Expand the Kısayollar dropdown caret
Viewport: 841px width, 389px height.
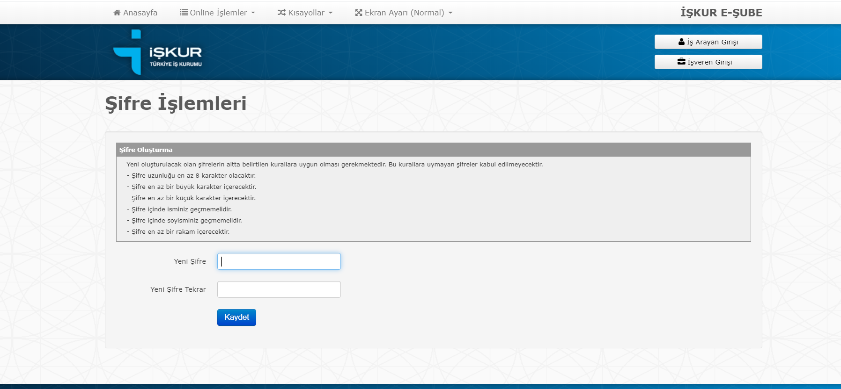[331, 13]
